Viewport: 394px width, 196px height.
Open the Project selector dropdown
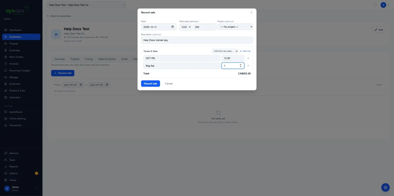(x=235, y=27)
